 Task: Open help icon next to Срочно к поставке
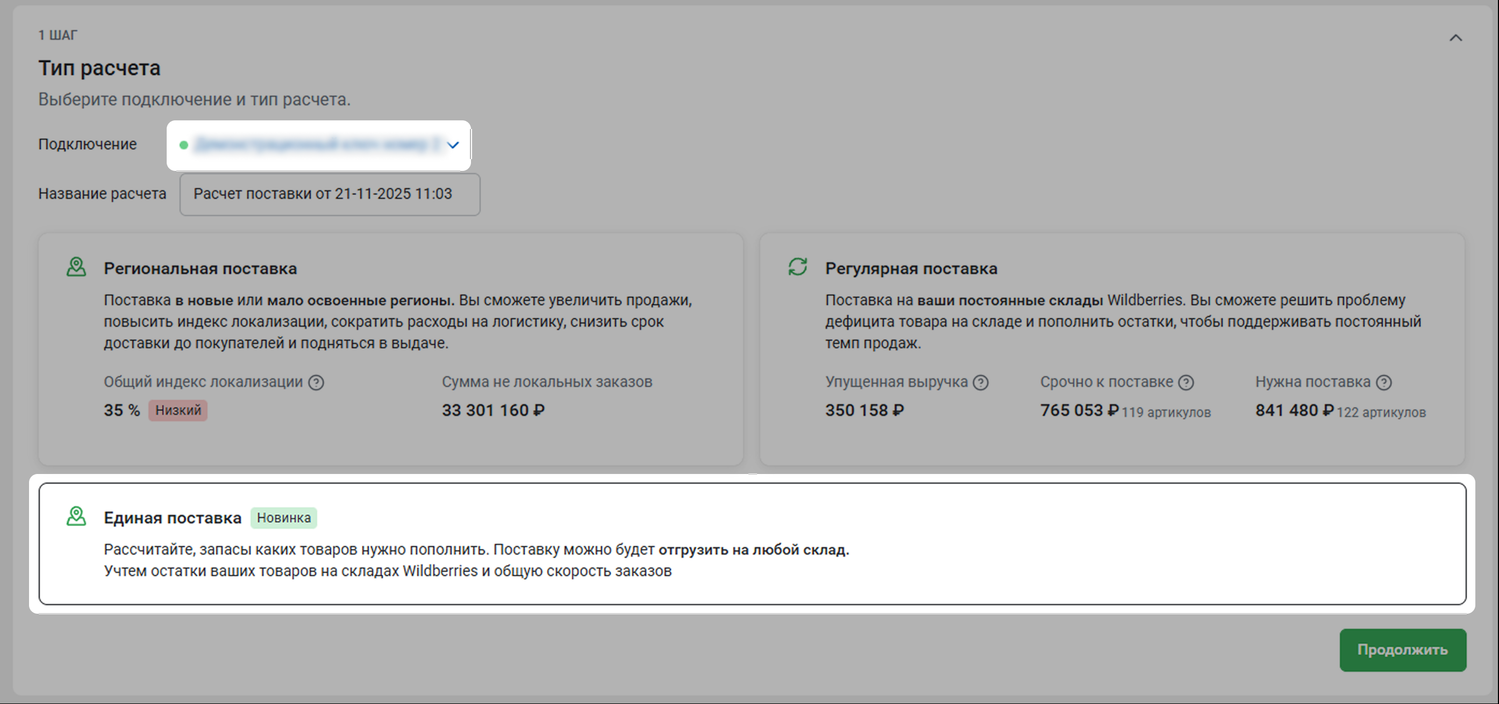point(1186,382)
